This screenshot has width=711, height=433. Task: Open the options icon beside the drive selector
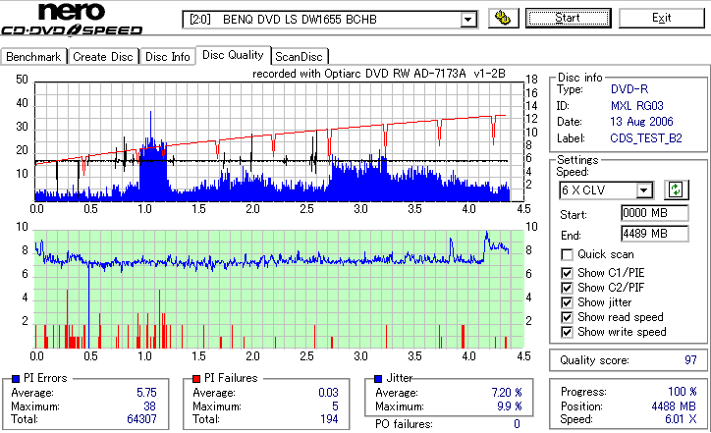pyautogui.click(x=504, y=19)
